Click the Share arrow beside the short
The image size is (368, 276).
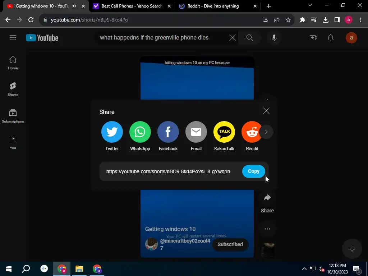(x=267, y=198)
